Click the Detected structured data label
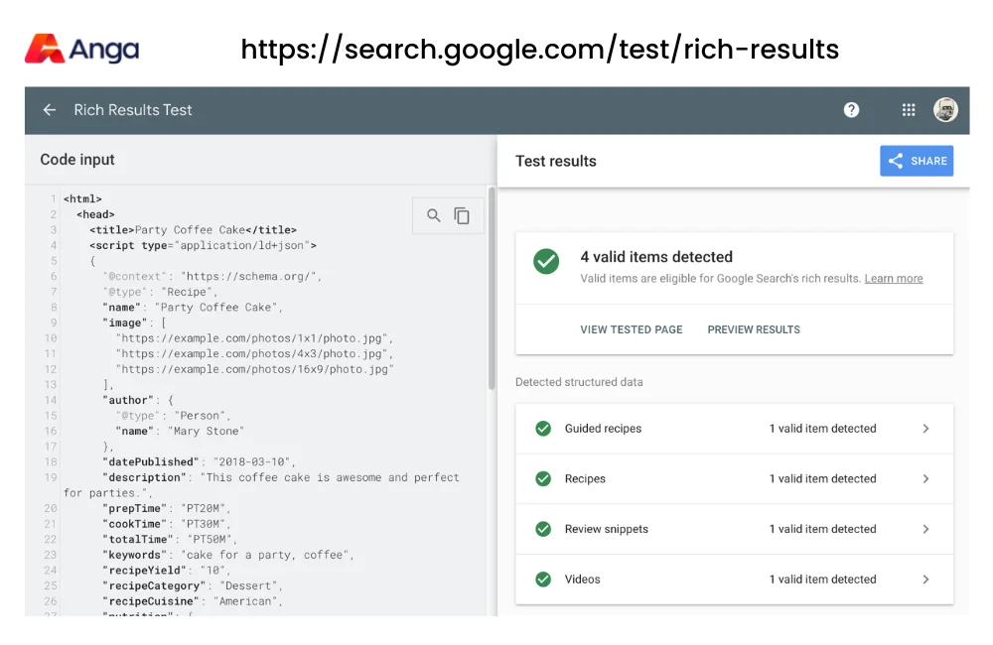993x645 pixels. coord(579,382)
